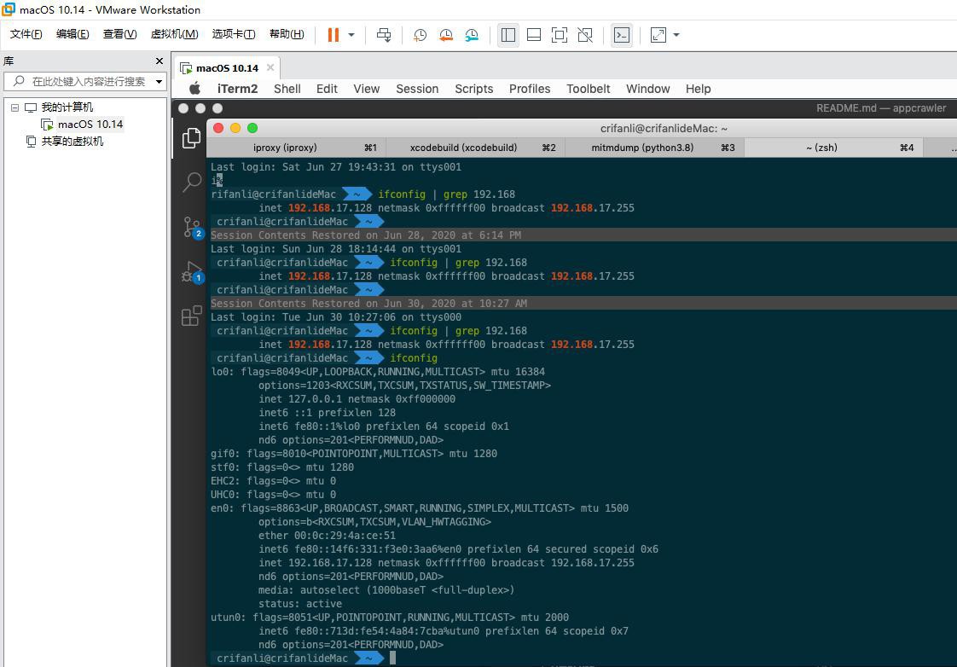Open the dropdown arrow beside the pause button
957x667 pixels.
click(351, 35)
